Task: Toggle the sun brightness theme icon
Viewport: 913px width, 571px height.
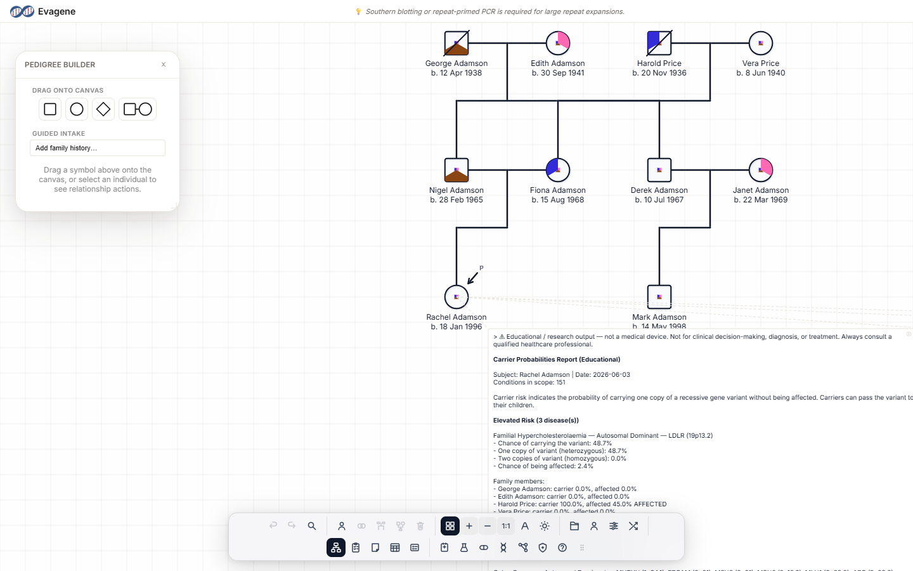Action: (545, 526)
